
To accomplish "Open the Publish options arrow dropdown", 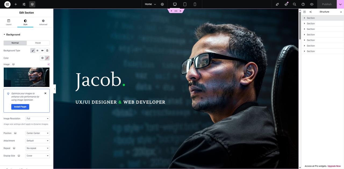I will click(x=340, y=4).
